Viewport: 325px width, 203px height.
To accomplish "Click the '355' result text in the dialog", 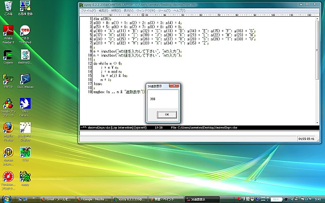I will [153, 99].
